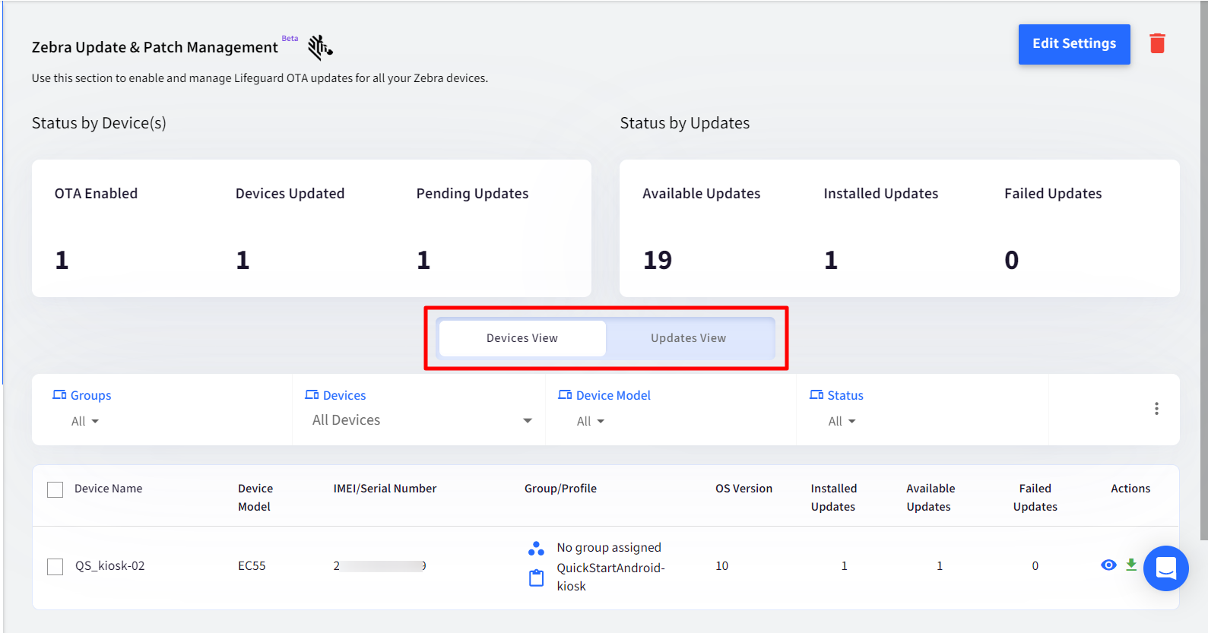Expand the Groups All dropdown
The image size is (1208, 633).
click(x=85, y=421)
